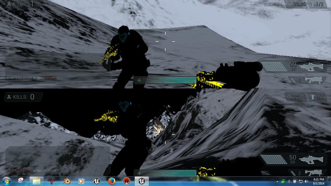Open Windows Media Player from the taskbar
The height and width of the screenshot is (186, 331).
pyautogui.click(x=82, y=181)
